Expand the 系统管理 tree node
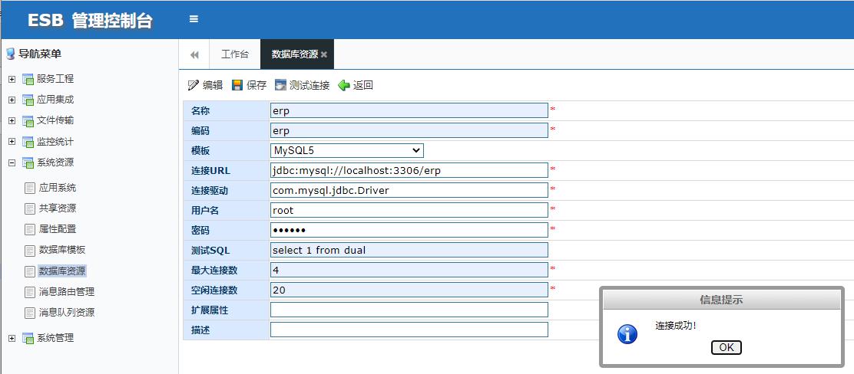The image size is (854, 374). coord(12,339)
